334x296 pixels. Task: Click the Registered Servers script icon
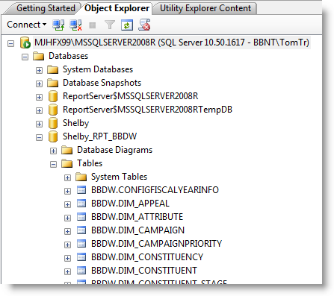click(x=144, y=25)
